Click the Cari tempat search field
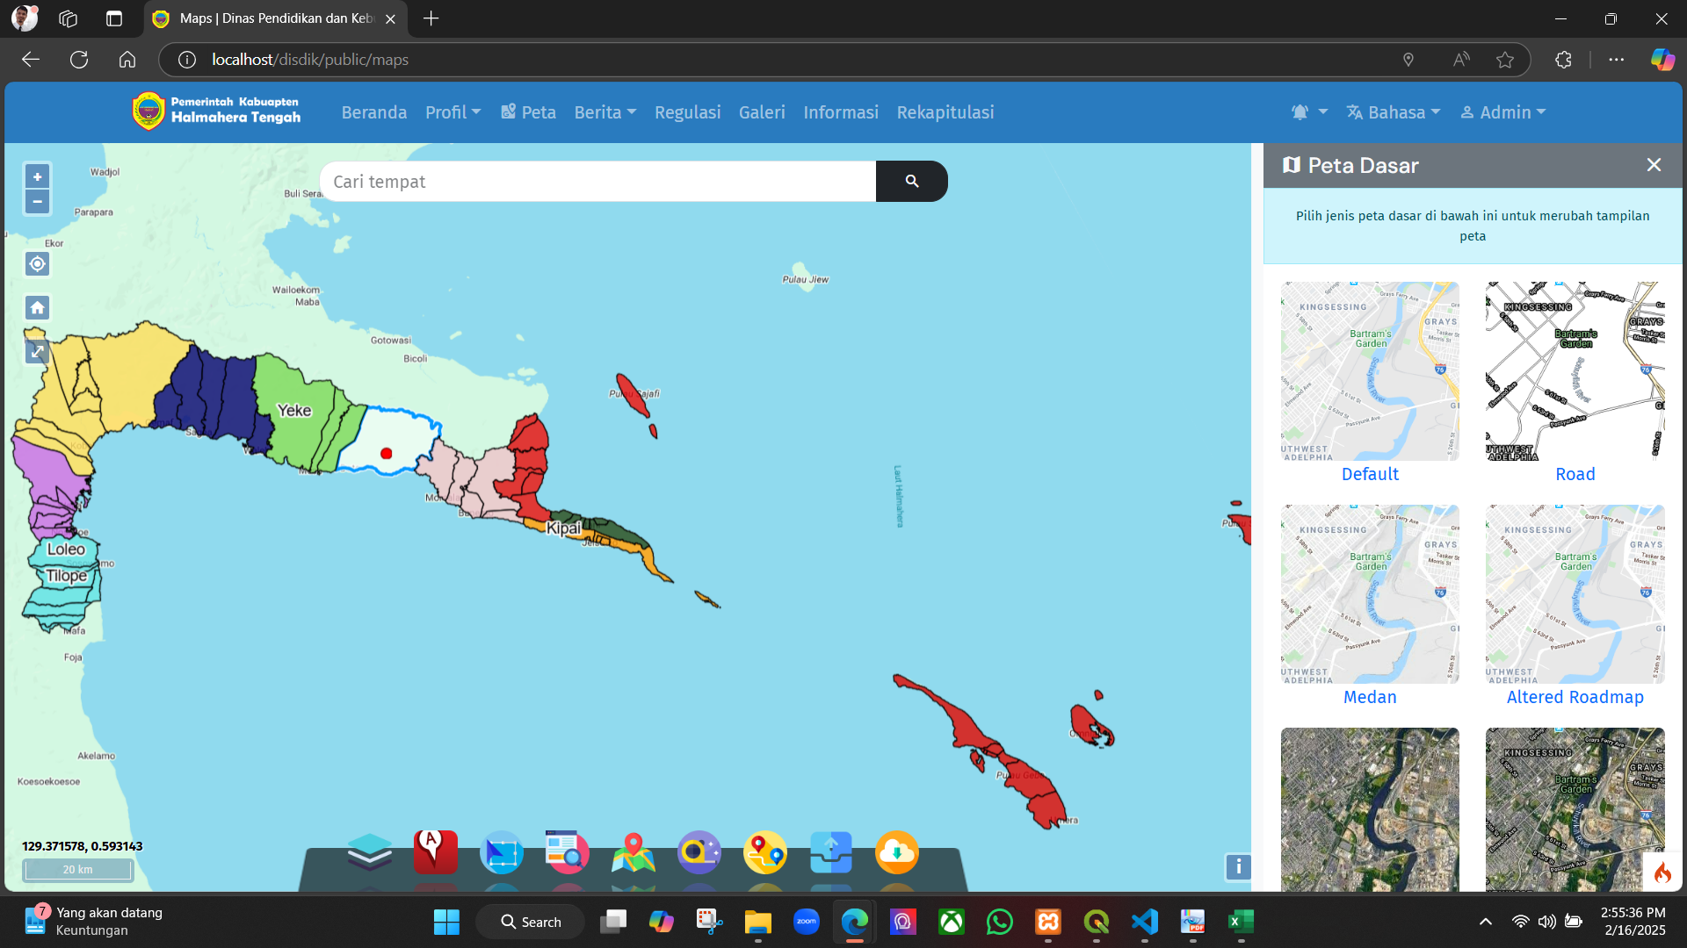This screenshot has width=1687, height=948. (x=597, y=181)
